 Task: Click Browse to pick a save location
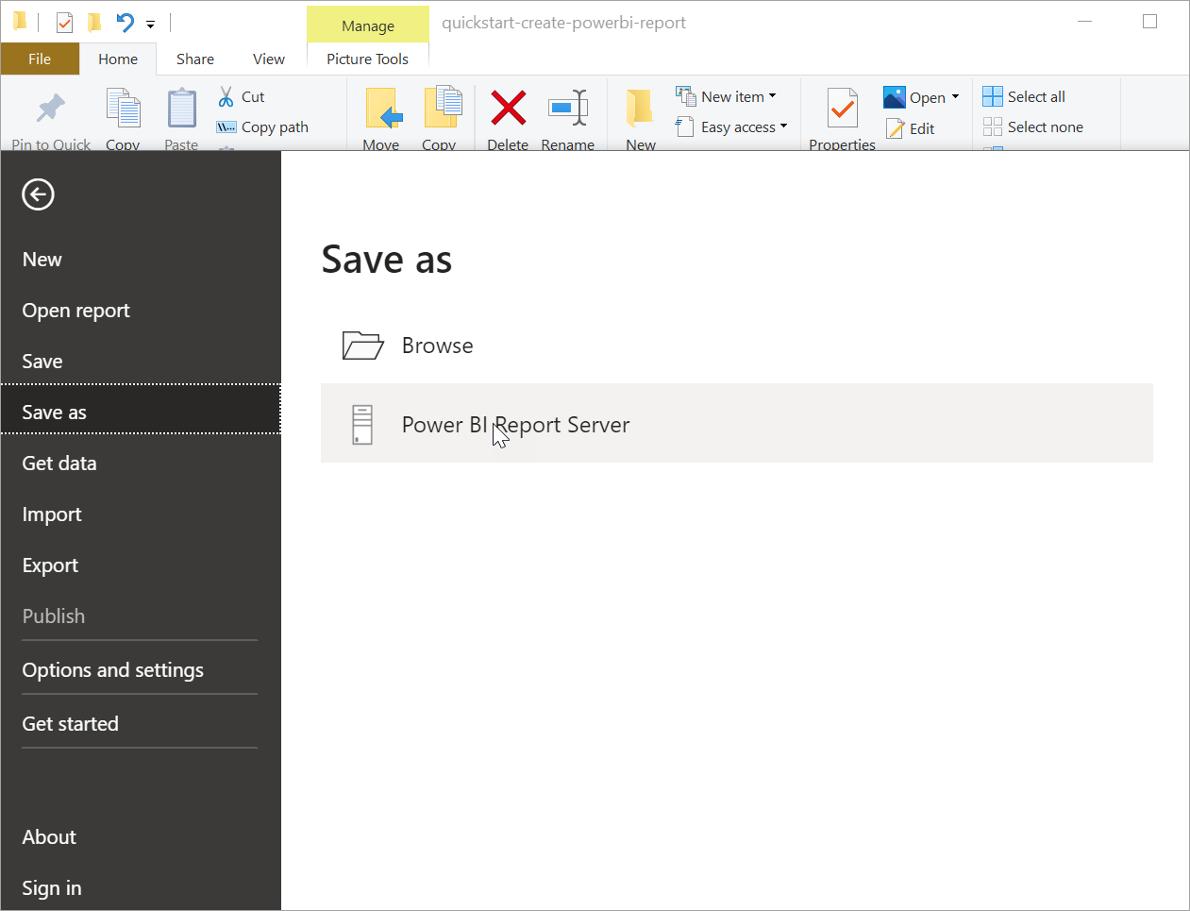click(437, 345)
